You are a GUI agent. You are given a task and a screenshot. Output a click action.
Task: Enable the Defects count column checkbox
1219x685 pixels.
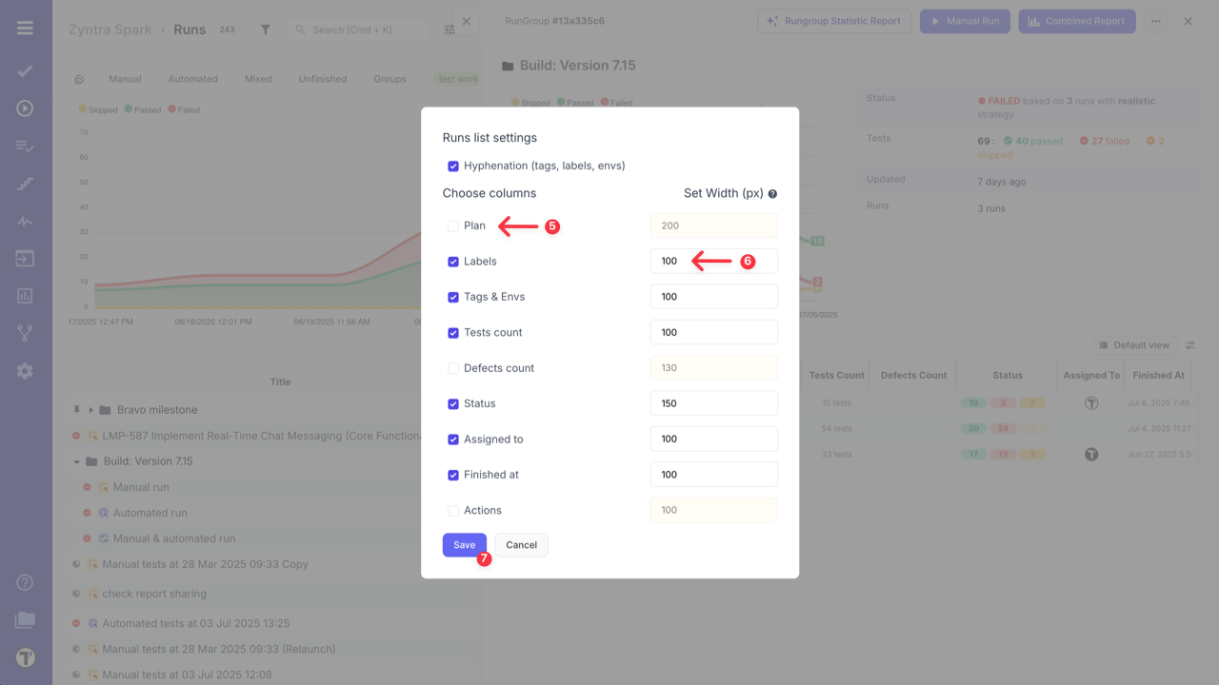pos(453,367)
